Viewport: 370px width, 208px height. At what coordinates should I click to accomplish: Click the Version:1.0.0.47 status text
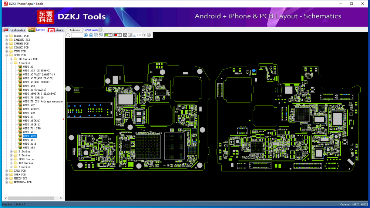click(x=13, y=204)
